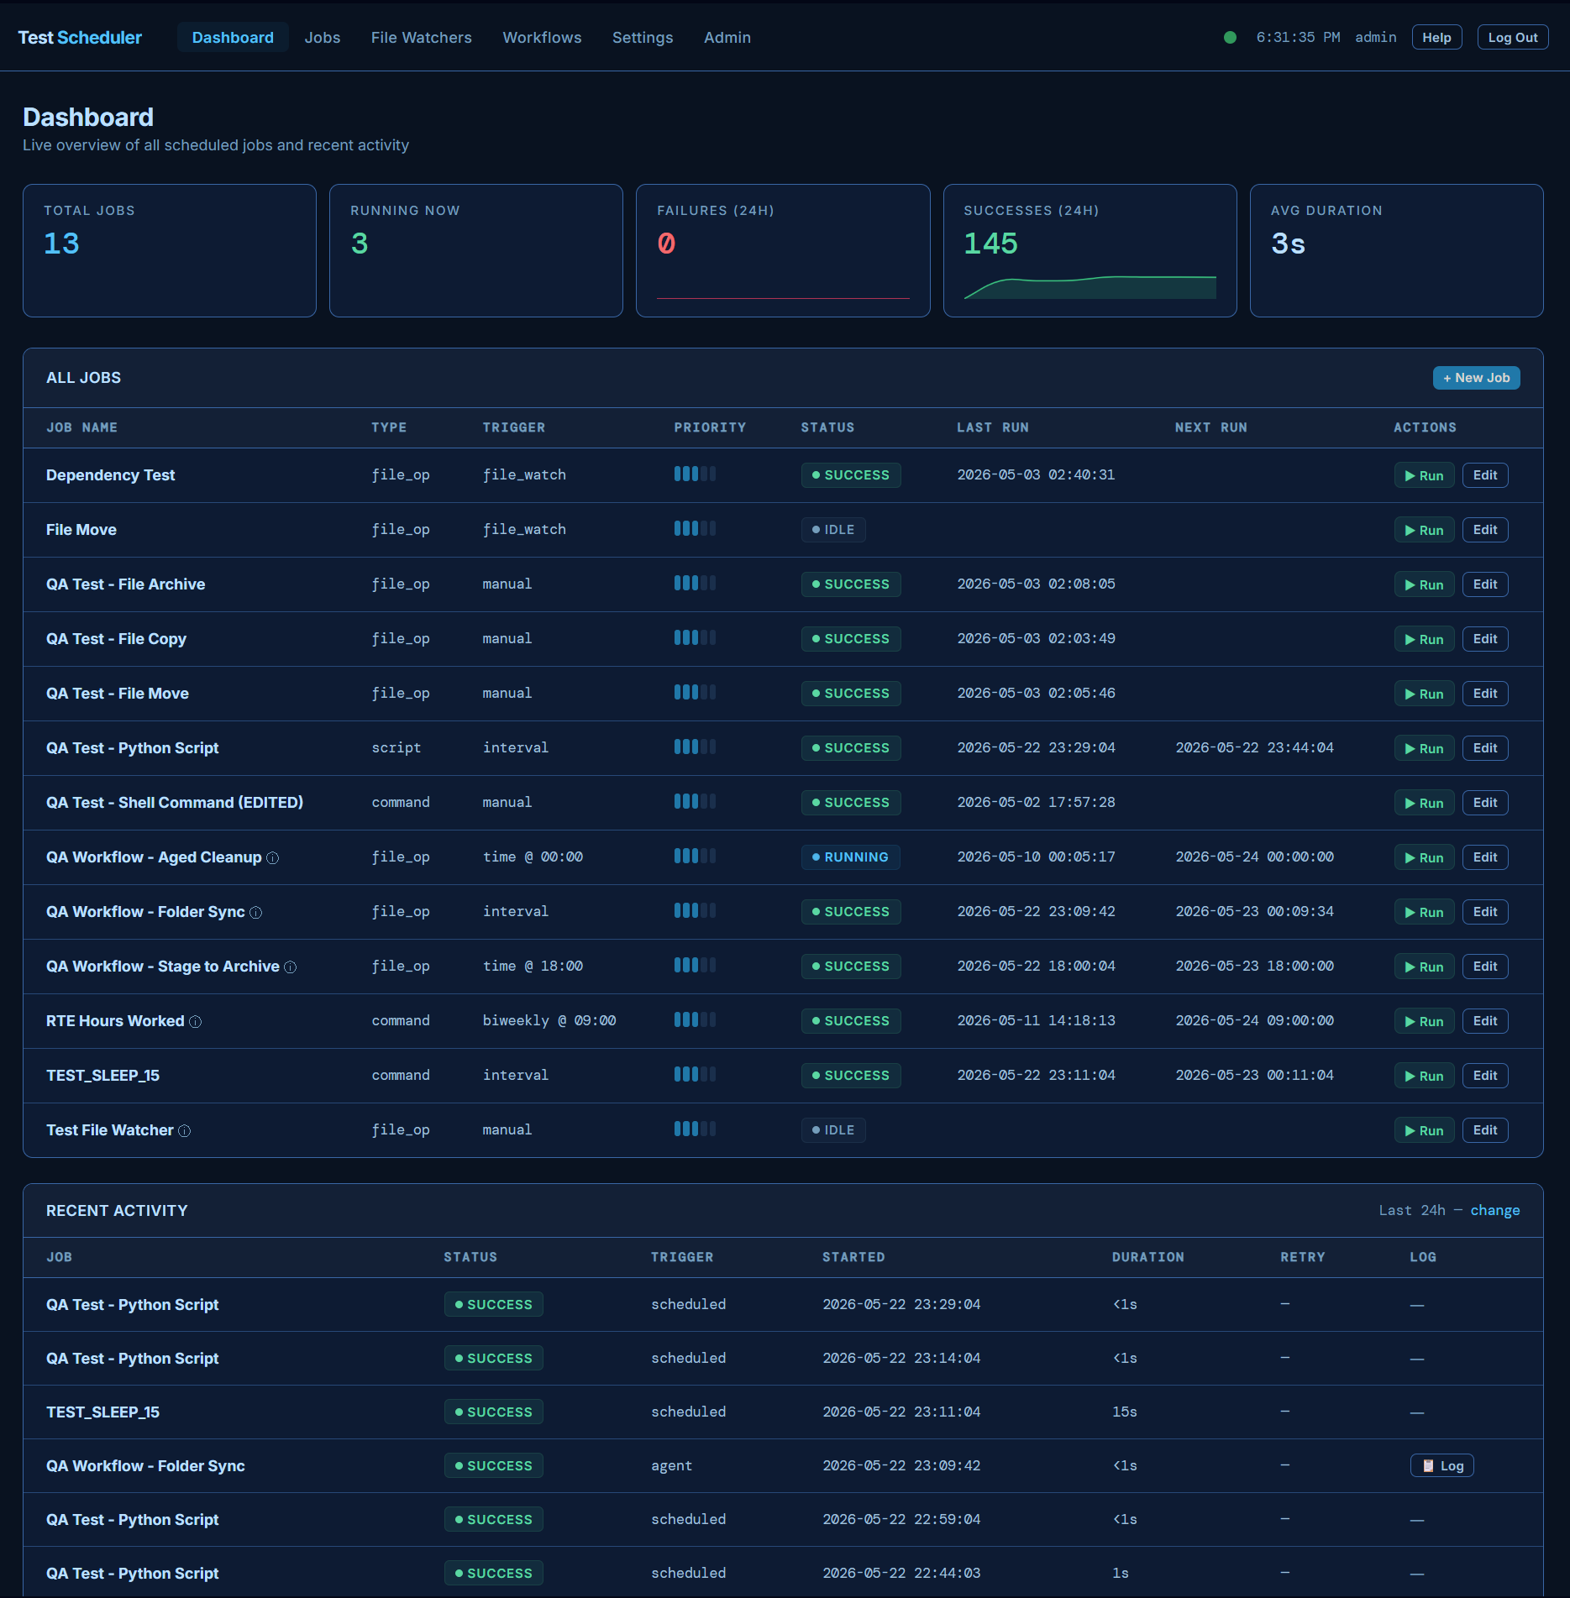Create a job with + New Job
The image size is (1570, 1598).
coord(1476,378)
